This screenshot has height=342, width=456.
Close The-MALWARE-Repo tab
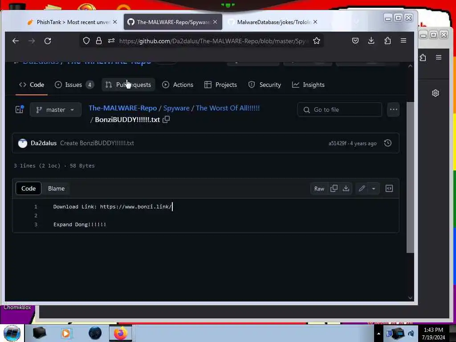(215, 22)
